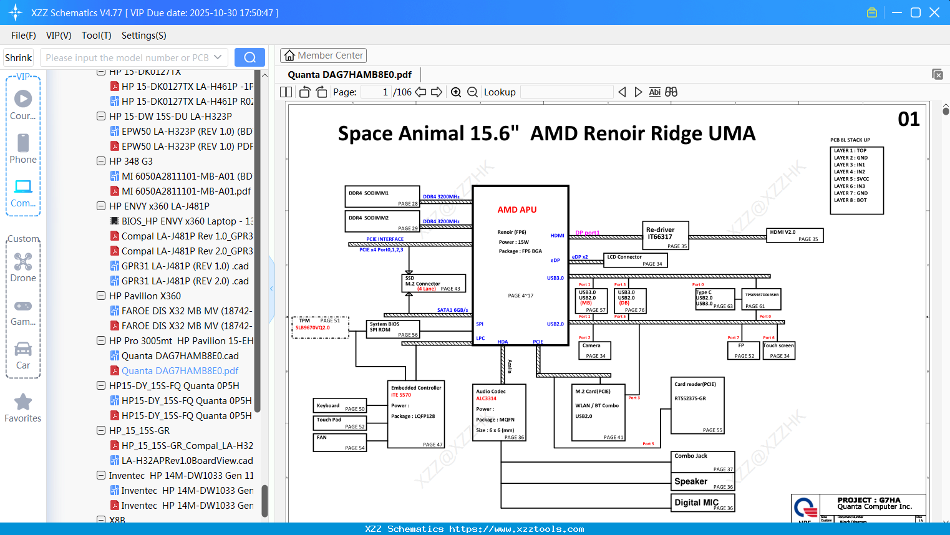Click the blue search button
Viewport: 950px width, 535px height.
250,57
